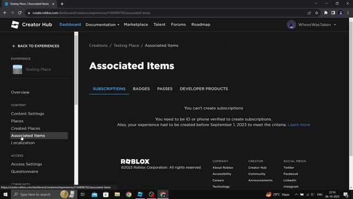Click the WheezWasTaken avatar icon
Viewport: 353px width, 199px height.
[291, 24]
